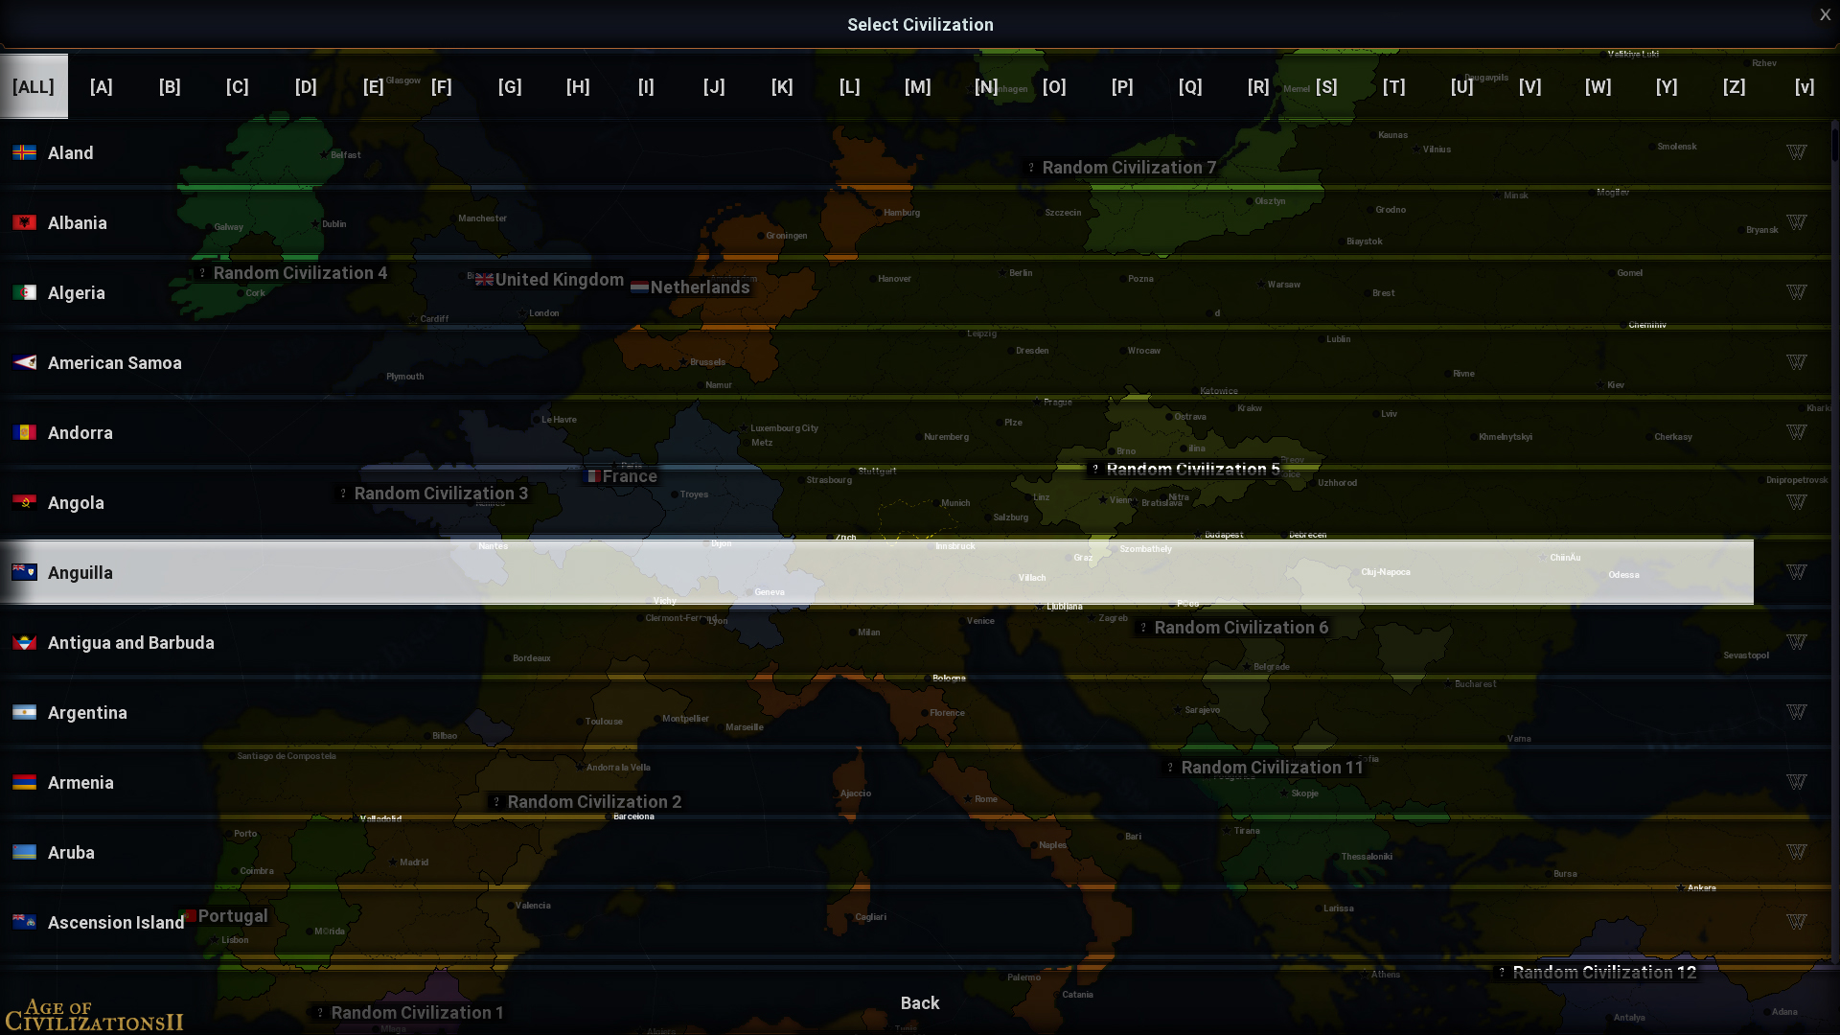Click the Albania flag icon

24,222
